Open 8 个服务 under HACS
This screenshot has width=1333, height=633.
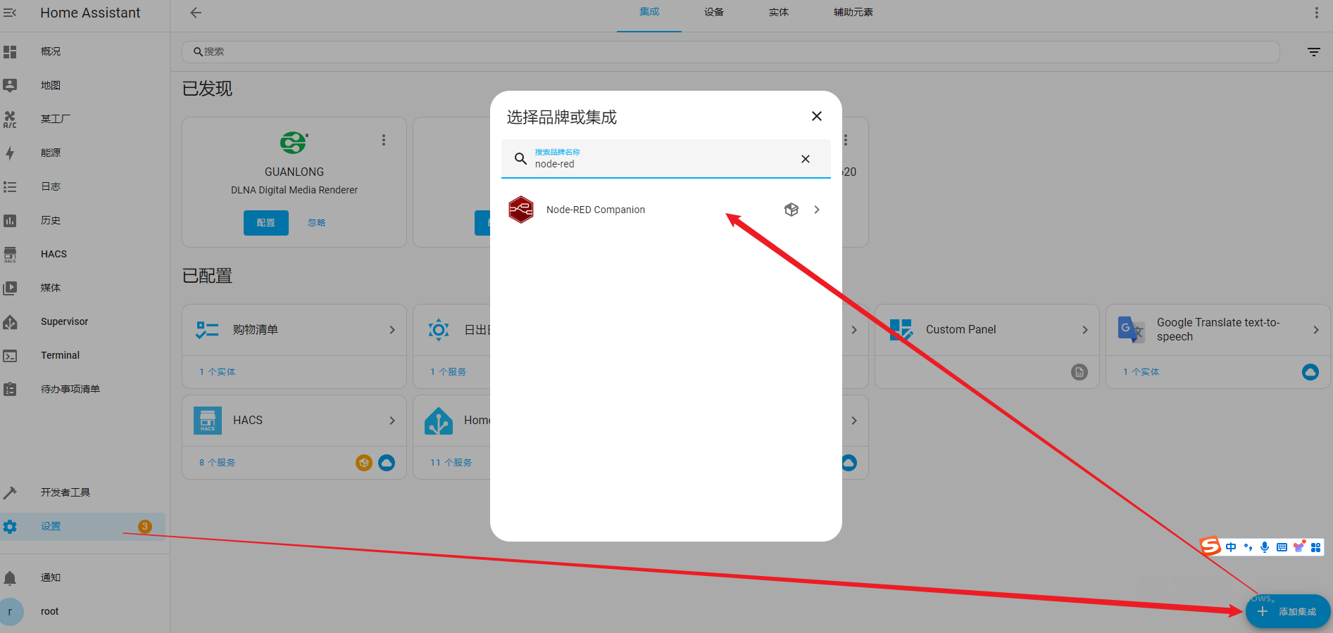[218, 463]
